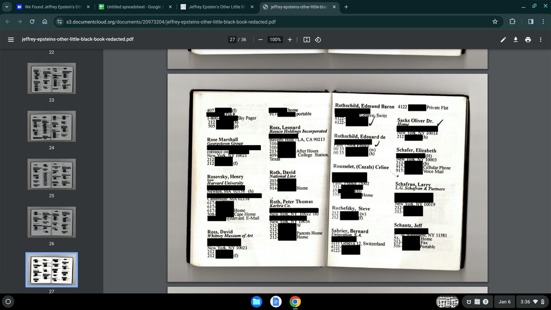551x310 pixels.
Task: Click the browser home icon
Action: (x=44, y=21)
